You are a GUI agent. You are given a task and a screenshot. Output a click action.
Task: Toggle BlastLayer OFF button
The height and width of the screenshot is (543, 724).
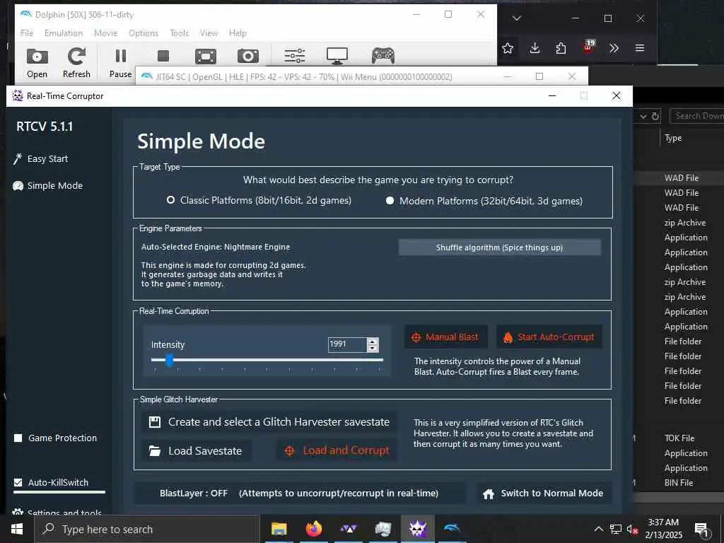pyautogui.click(x=299, y=493)
